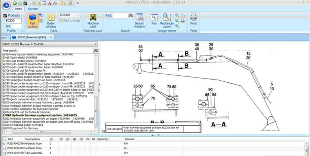Select 9/830 Overspeed guard 14246161

[23, 125]
